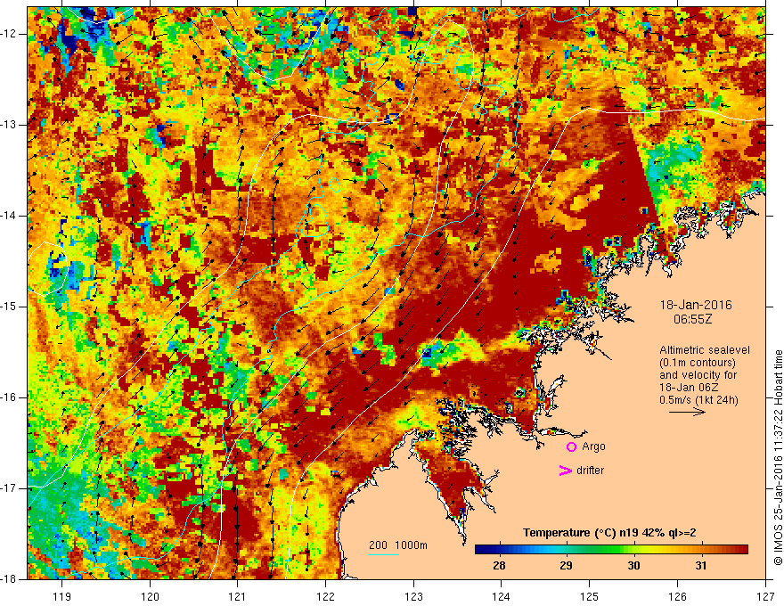Click longitude axis label 127

click(765, 596)
